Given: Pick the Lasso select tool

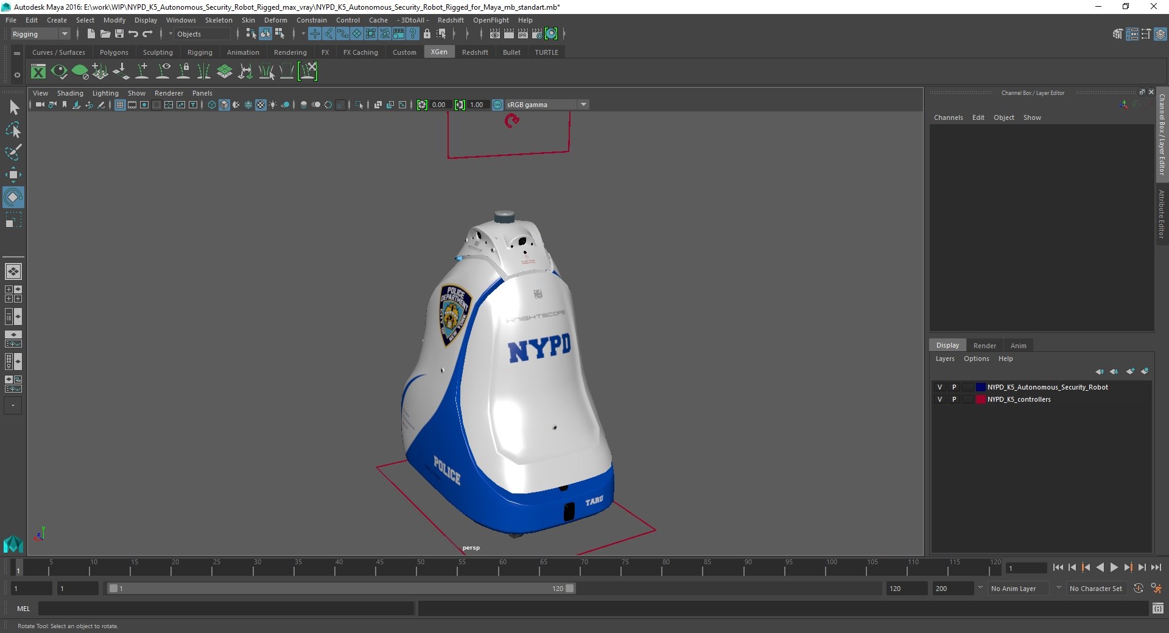Looking at the screenshot, I should click(13, 130).
